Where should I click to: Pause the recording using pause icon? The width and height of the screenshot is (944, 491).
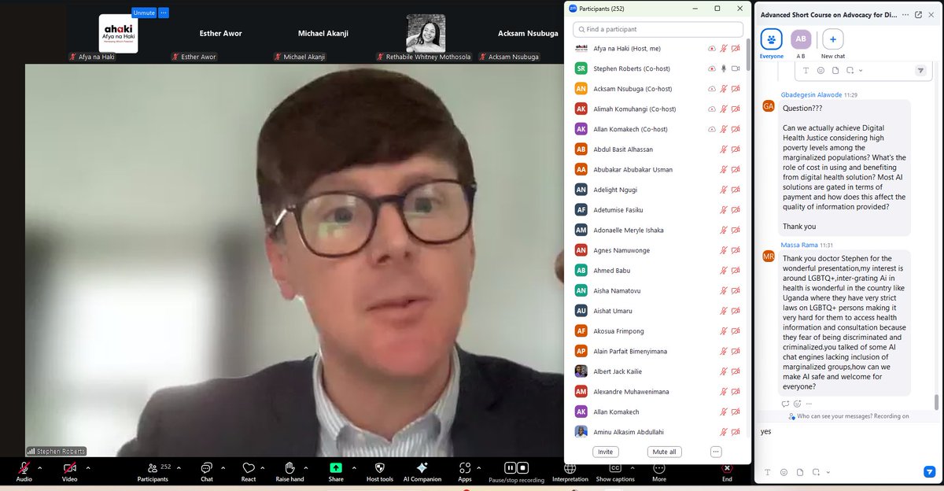[x=510, y=467]
